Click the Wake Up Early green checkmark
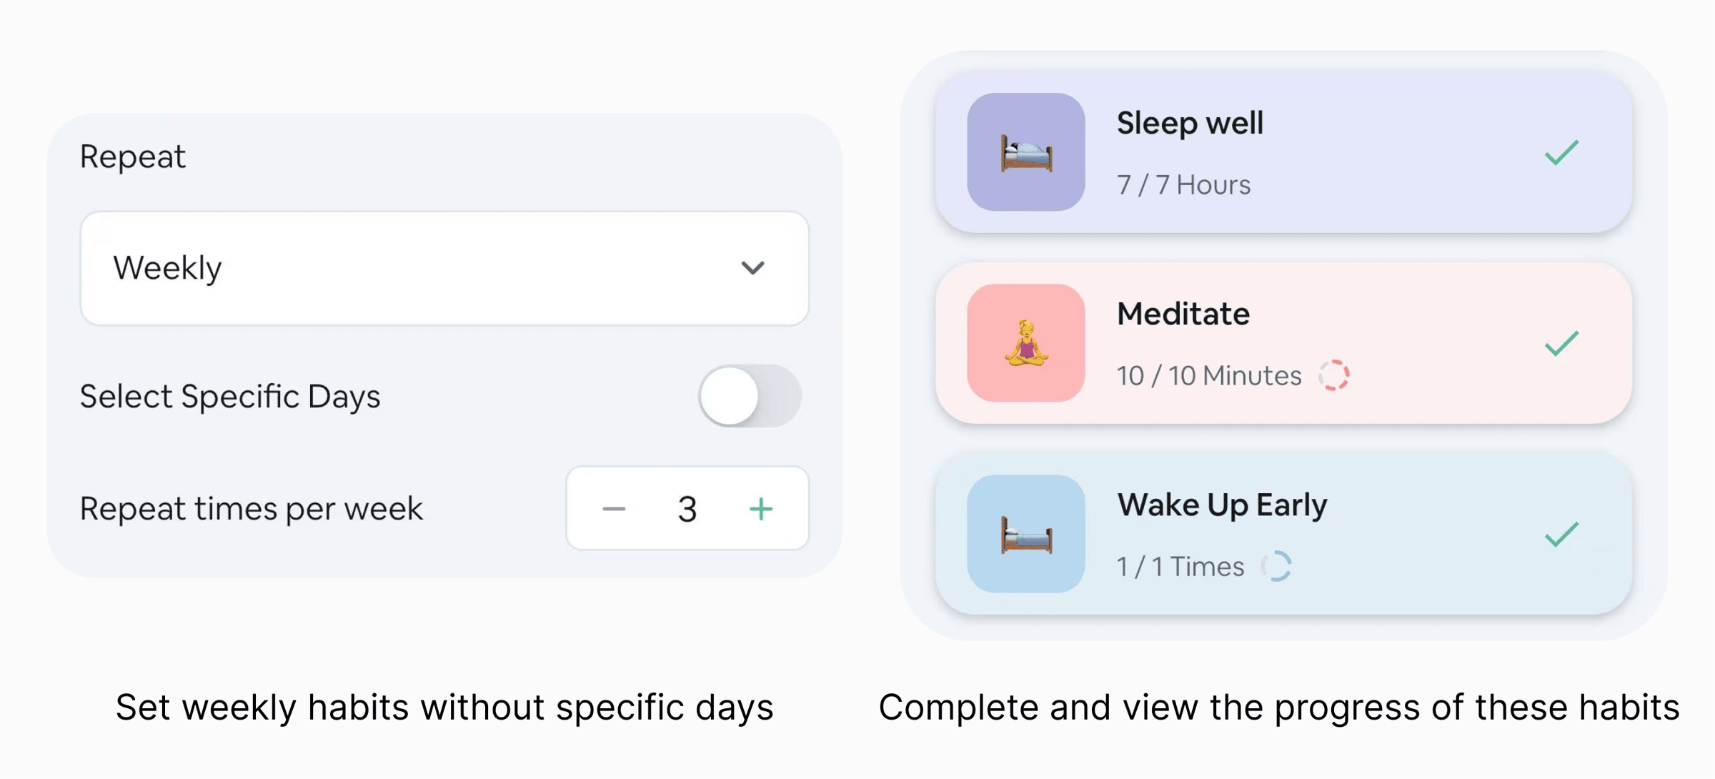Viewport: 1715px width, 779px height. 1561,534
